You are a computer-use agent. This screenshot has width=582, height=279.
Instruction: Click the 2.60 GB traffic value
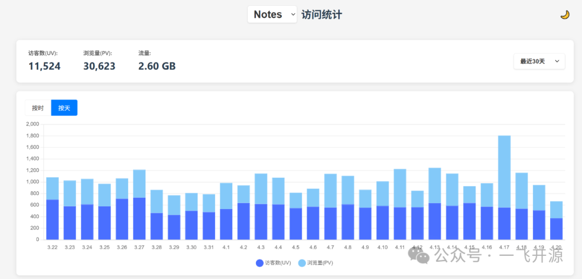(x=157, y=66)
